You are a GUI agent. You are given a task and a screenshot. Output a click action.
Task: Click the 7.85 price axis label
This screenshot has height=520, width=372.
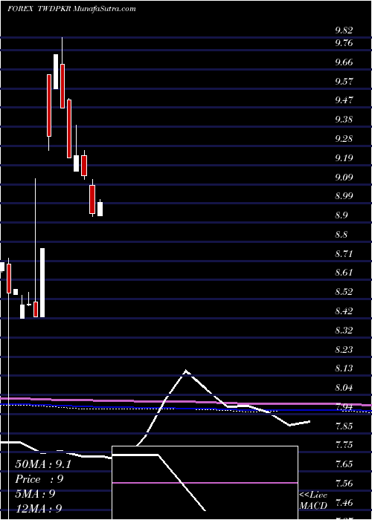(344, 426)
